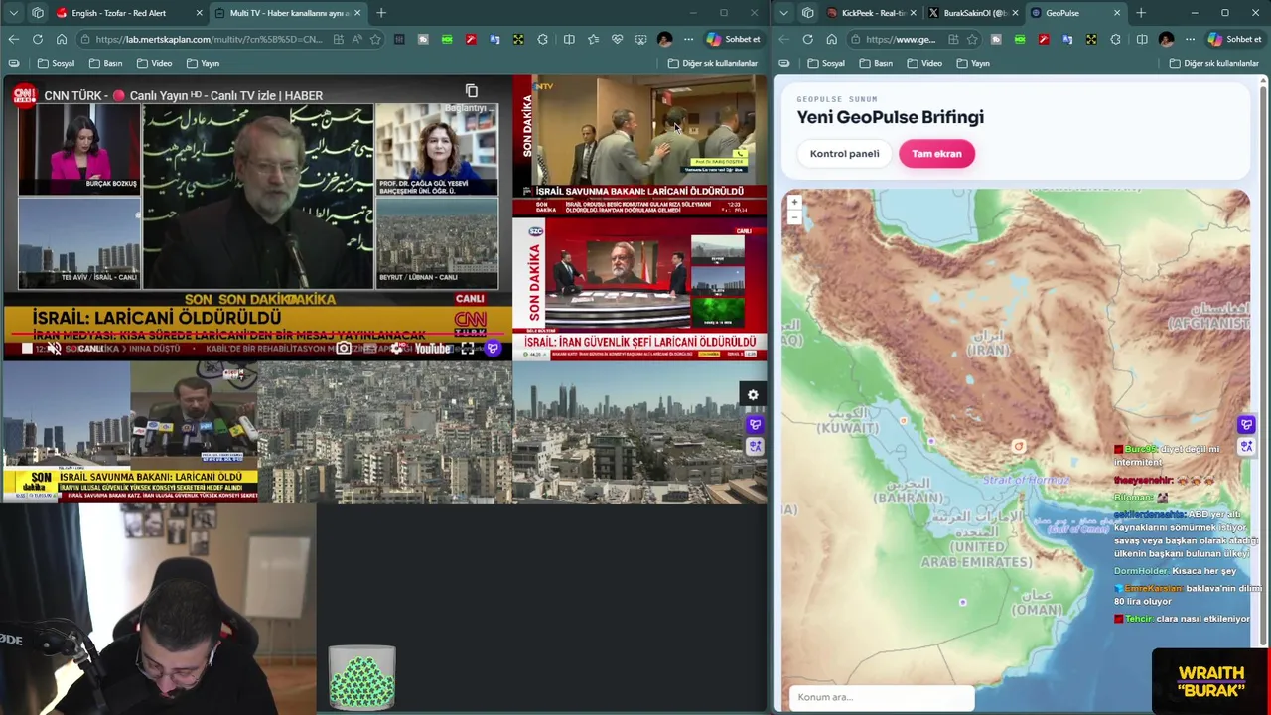Select the Sözcü TV red studio stream

coord(639,290)
